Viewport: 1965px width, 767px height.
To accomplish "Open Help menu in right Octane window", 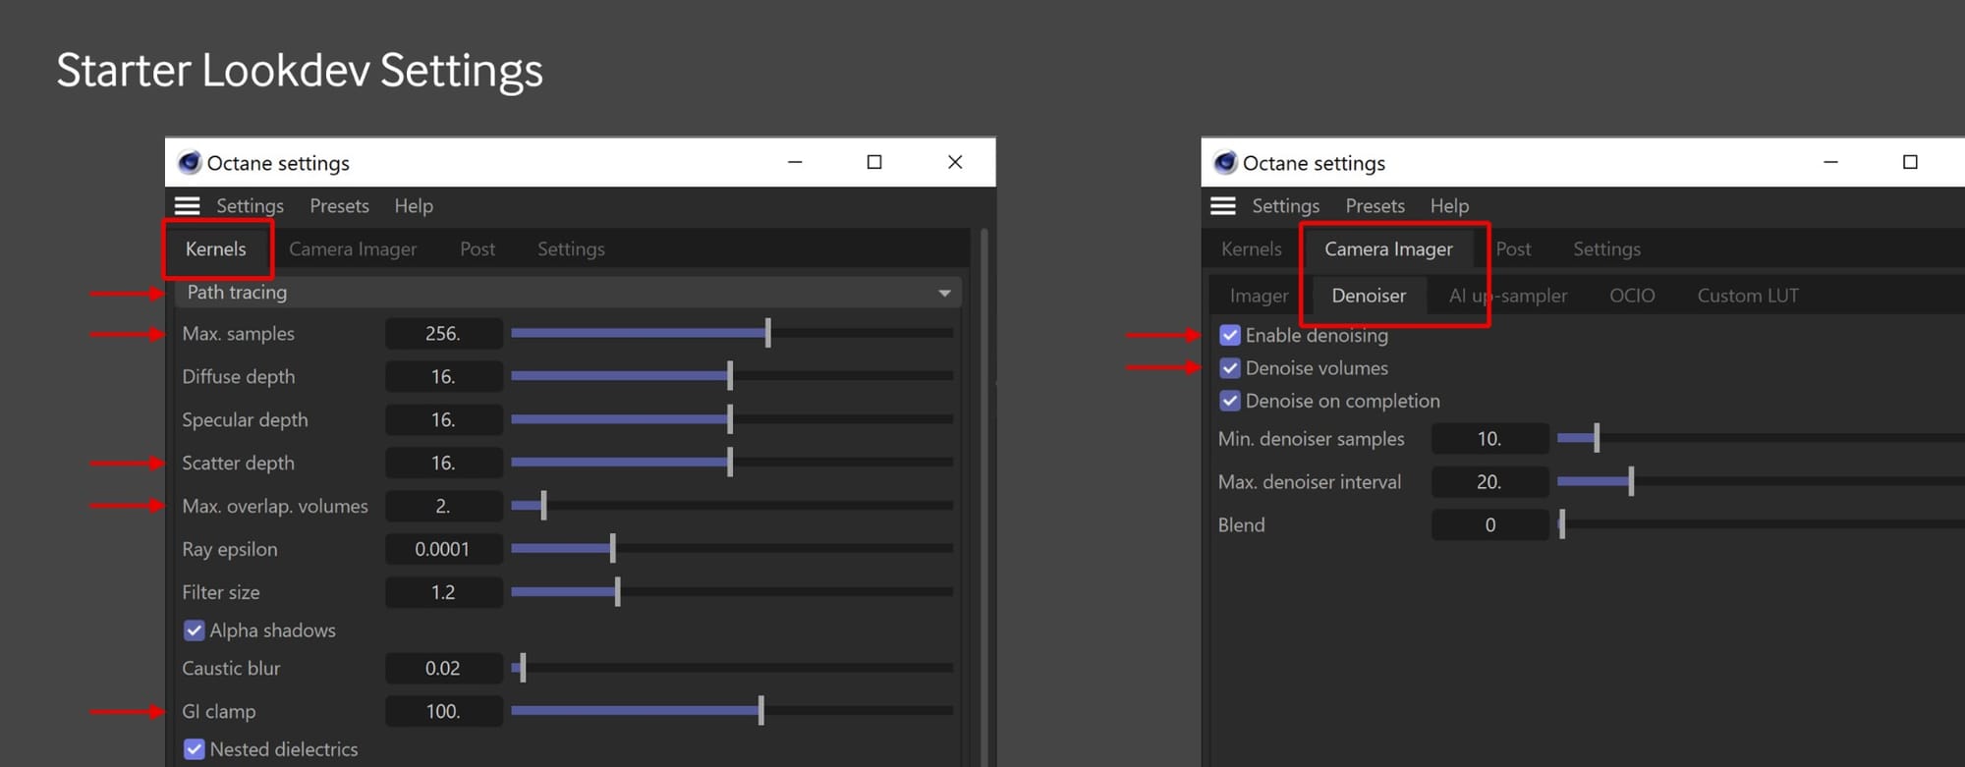I will [1449, 205].
